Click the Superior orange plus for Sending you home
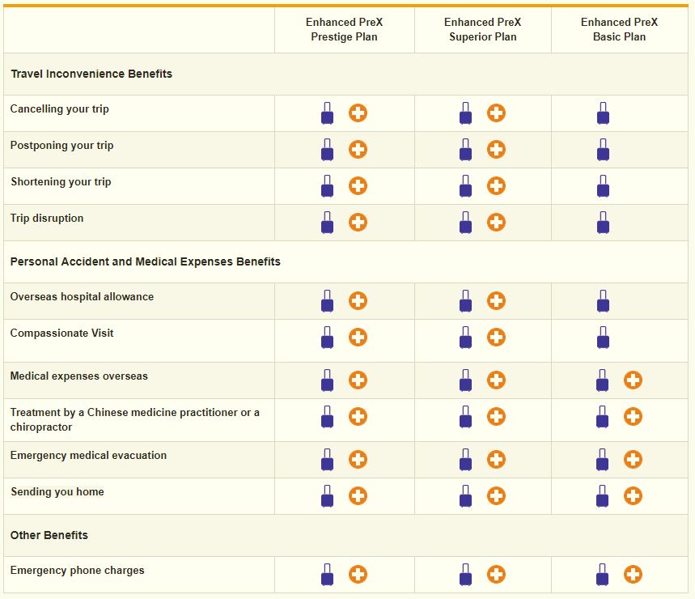The image size is (695, 599). (x=496, y=496)
